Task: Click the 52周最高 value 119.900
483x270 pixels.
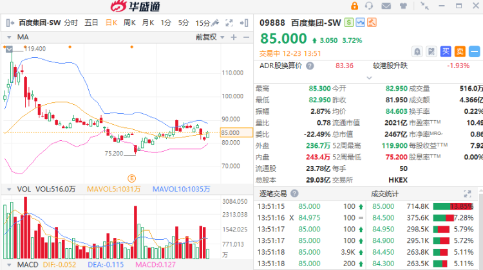Action: (395, 145)
